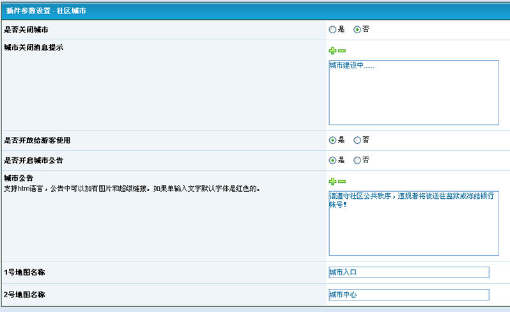510x312 pixels.
Task: Click the 1号地图名称 field showing 城市入口
Action: [408, 272]
